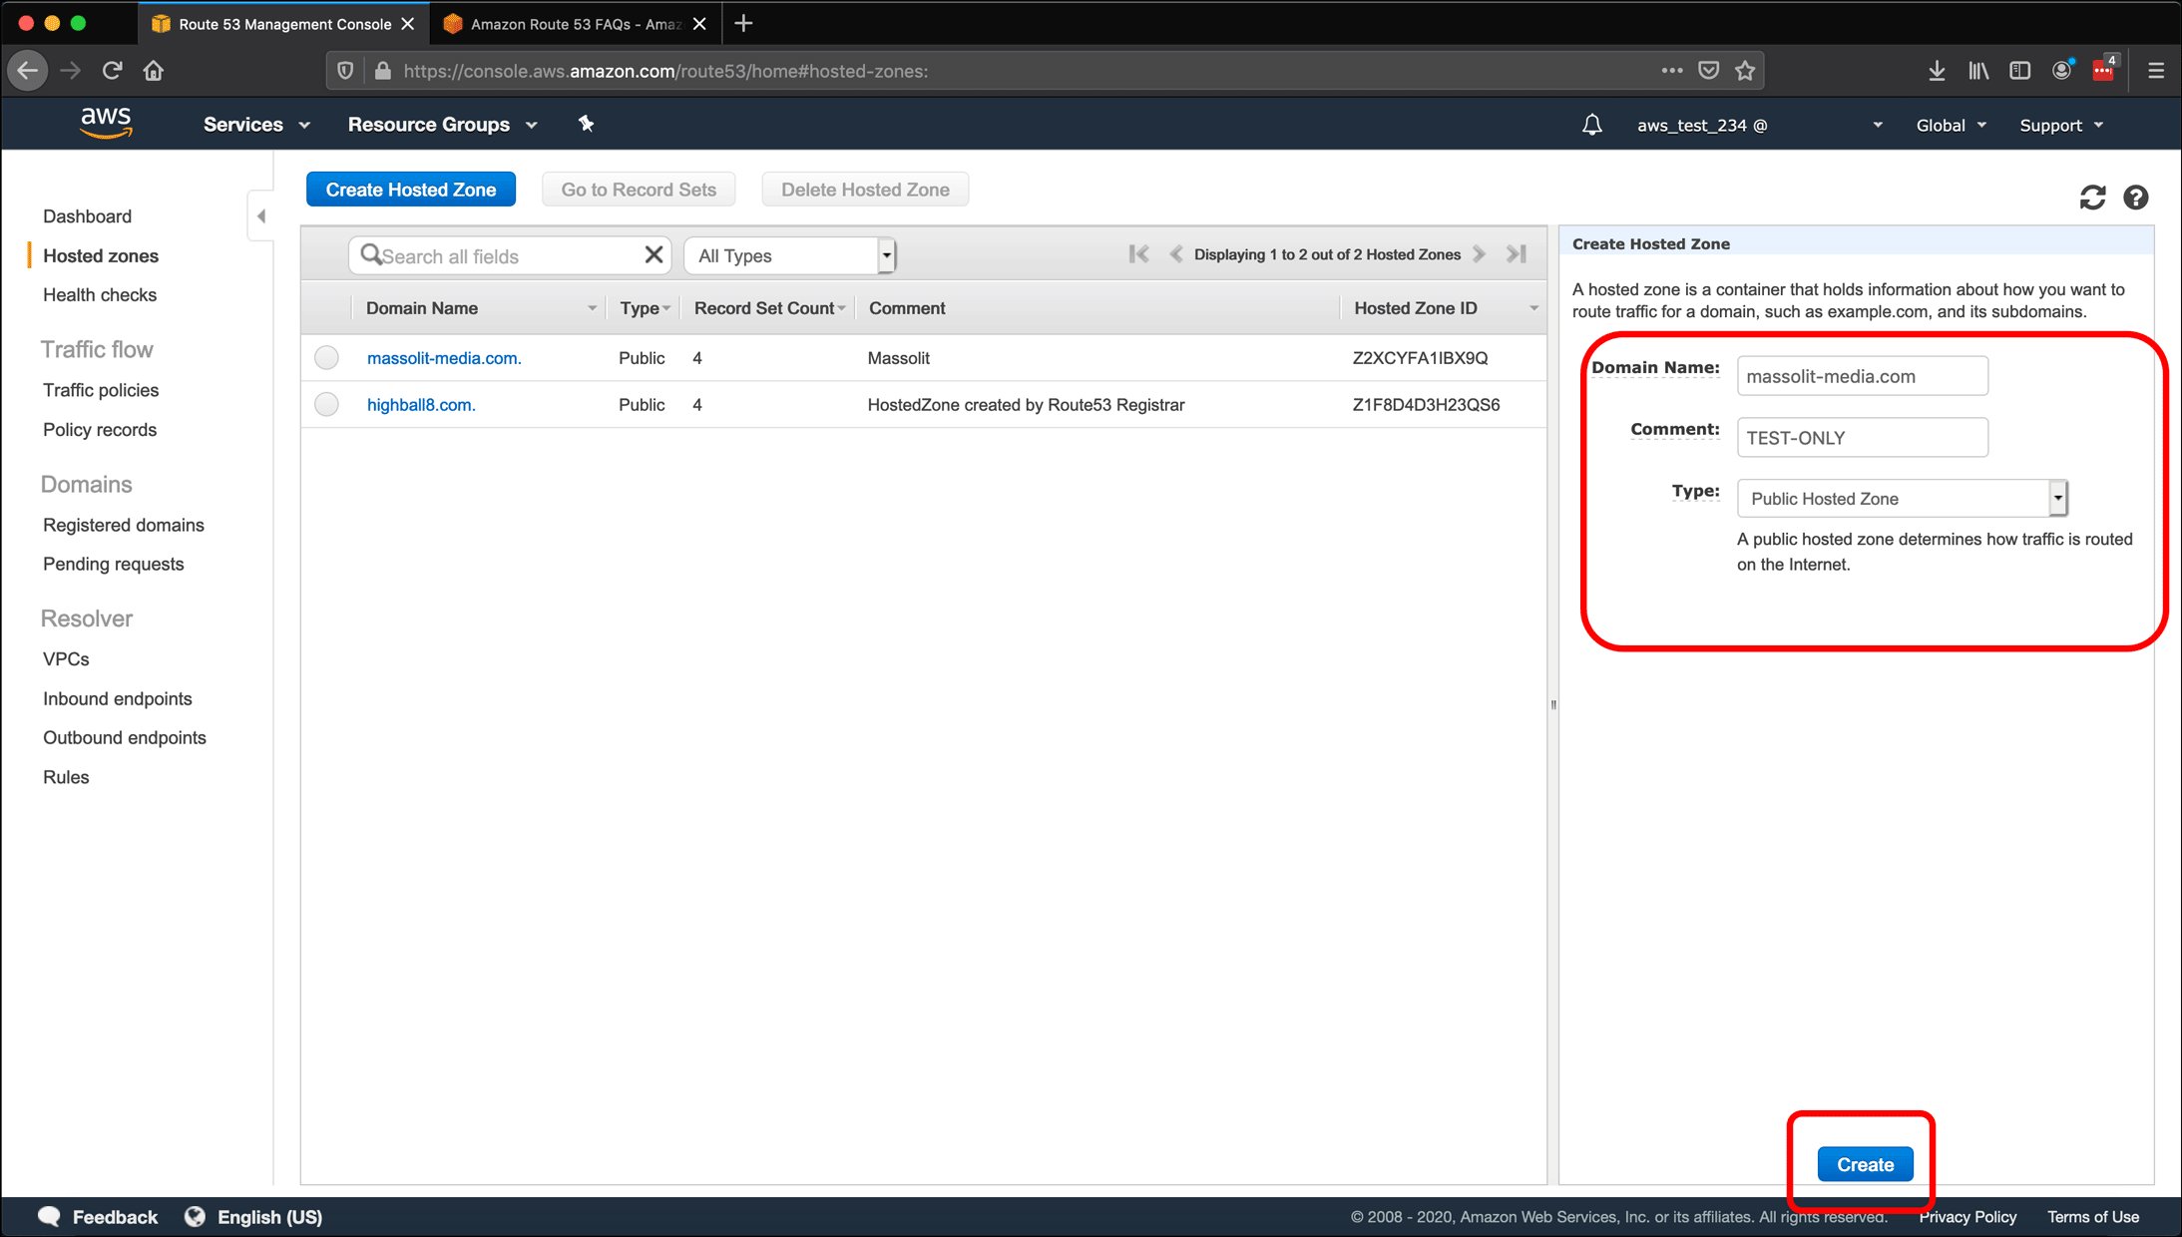Click the Domain Name input field

1863,376
